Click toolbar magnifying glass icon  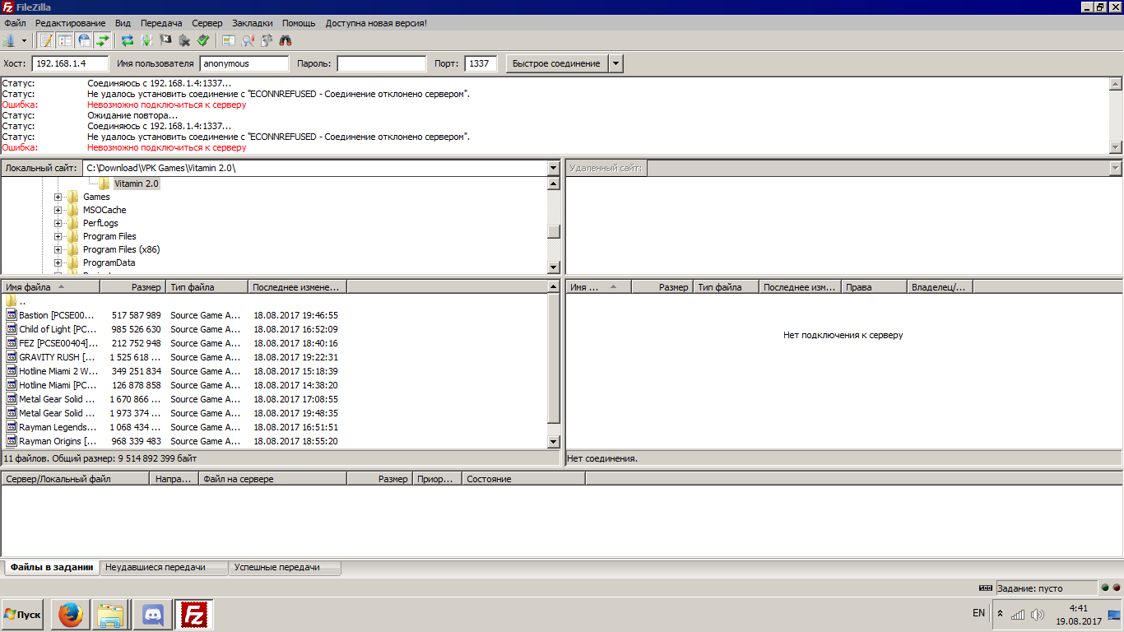248,39
